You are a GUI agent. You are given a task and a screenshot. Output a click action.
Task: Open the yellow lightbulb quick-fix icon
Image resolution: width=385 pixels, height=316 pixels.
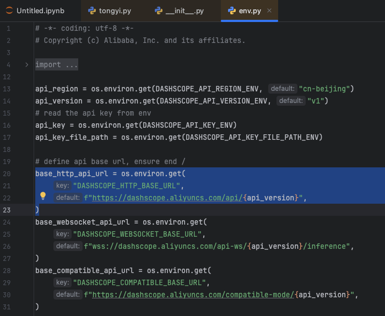pyautogui.click(x=43, y=196)
